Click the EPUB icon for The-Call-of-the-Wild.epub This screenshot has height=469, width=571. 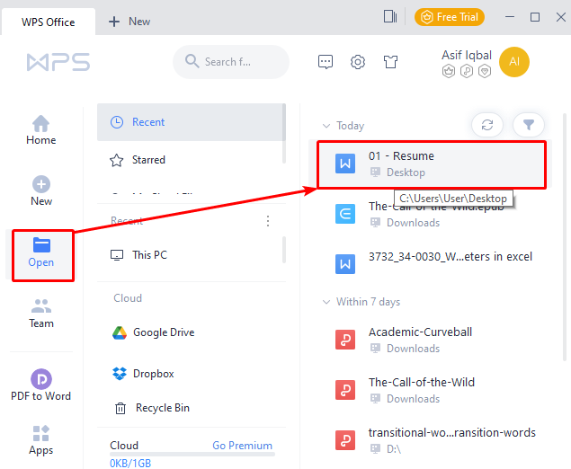click(345, 214)
